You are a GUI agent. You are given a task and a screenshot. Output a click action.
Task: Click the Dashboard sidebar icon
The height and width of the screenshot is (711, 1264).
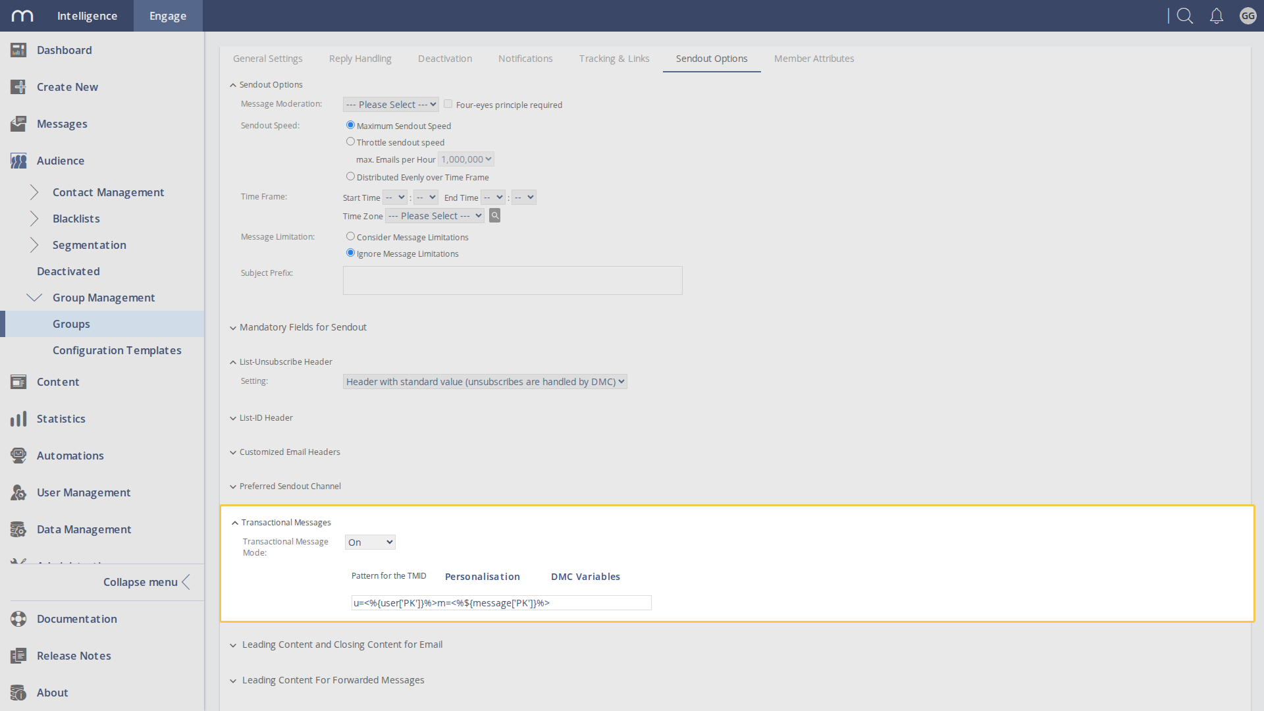click(18, 50)
